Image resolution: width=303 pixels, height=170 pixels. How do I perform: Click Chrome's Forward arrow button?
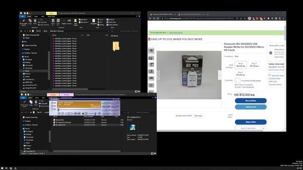(x=154, y=18)
